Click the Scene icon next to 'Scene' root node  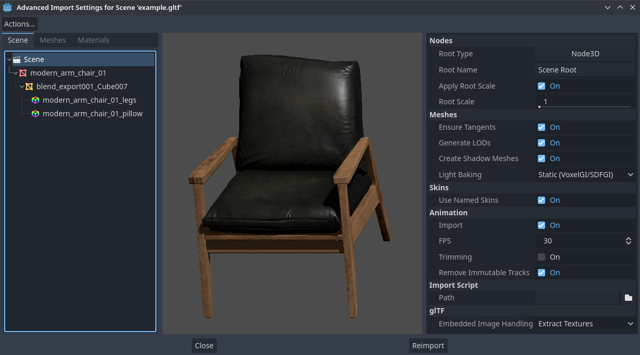pos(18,59)
